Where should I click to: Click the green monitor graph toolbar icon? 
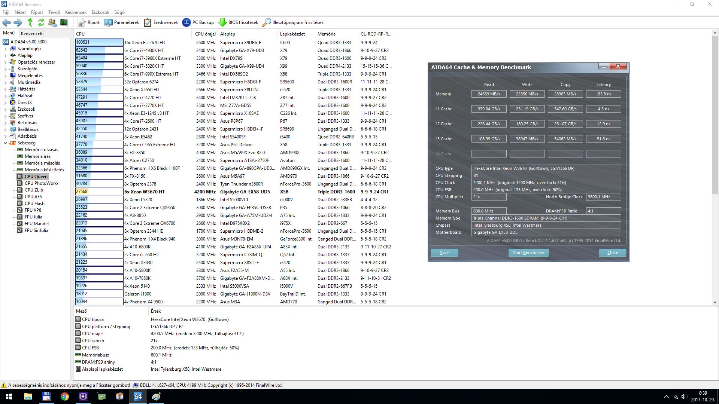pos(64,22)
